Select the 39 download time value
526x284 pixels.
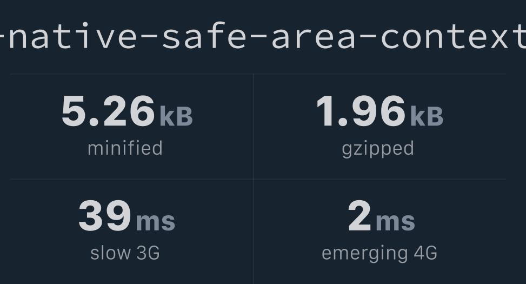pos(104,216)
